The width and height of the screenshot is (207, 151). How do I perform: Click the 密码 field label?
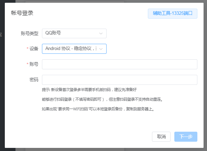point(34,80)
